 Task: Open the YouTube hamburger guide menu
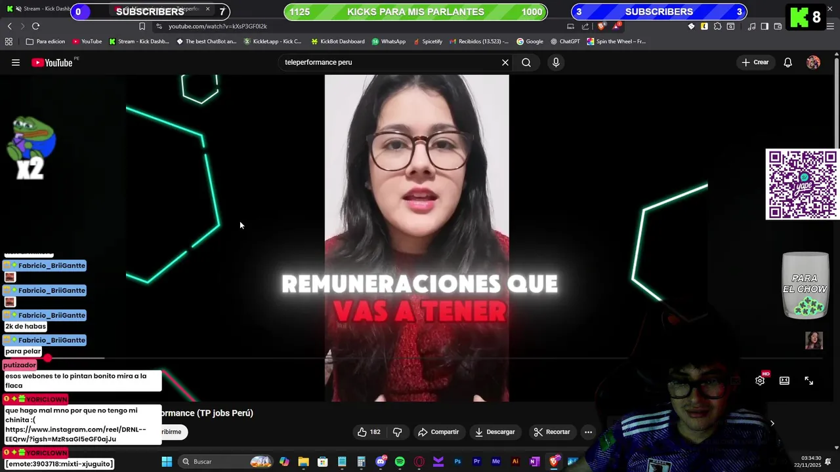16,62
